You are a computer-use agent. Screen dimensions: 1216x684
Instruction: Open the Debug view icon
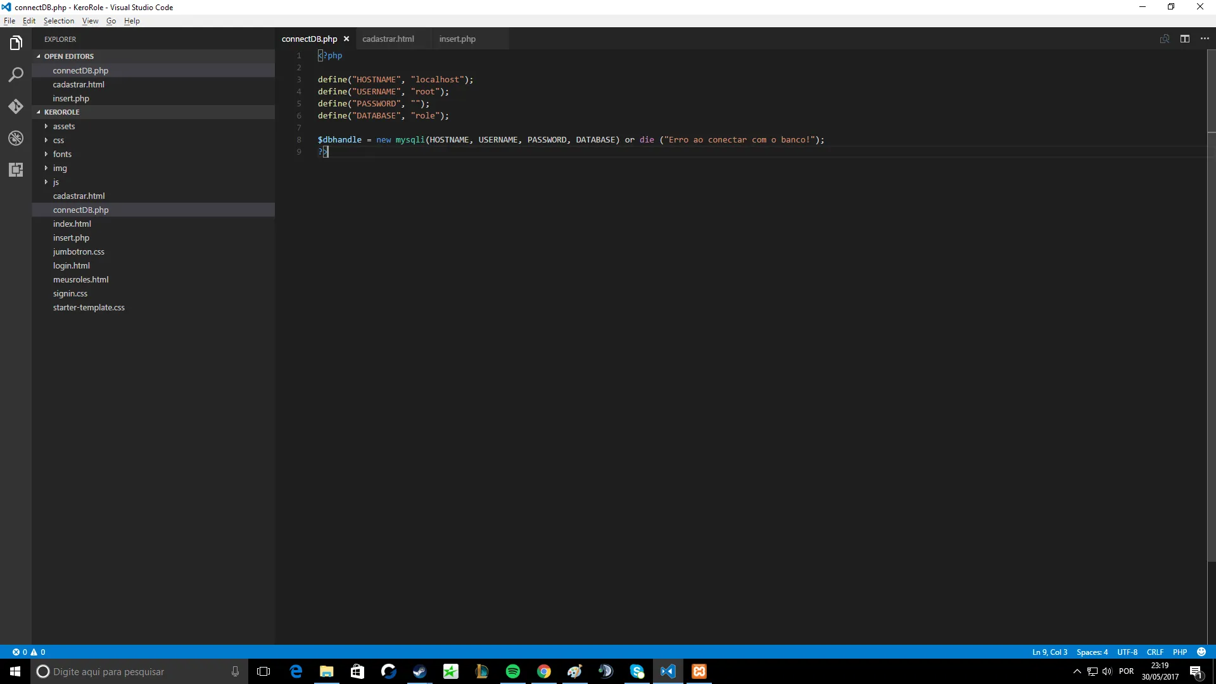point(16,138)
